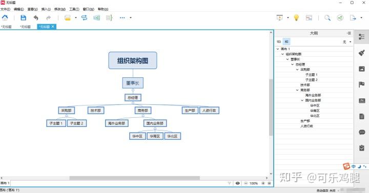The height and width of the screenshot is (193, 369).
Task: Open the Notes document panel
Action: (362, 116)
